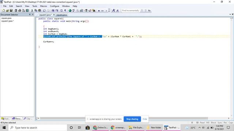The width and height of the screenshot is (234, 131).
Task: Click the Sort lines icon
Action: tap(78, 11)
